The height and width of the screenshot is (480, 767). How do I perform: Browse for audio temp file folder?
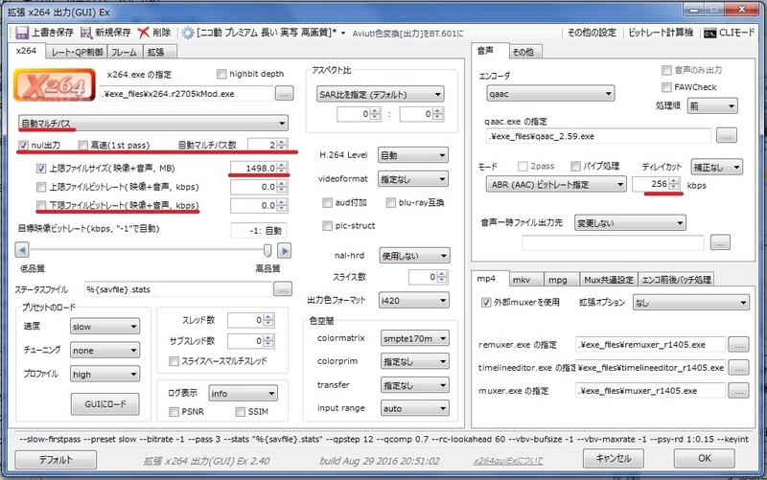pos(720,242)
